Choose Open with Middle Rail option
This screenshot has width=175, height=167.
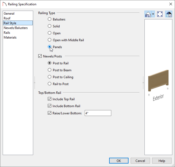50,40
